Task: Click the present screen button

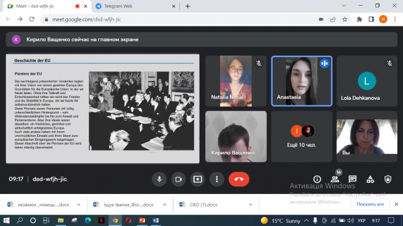Action: 197,179
